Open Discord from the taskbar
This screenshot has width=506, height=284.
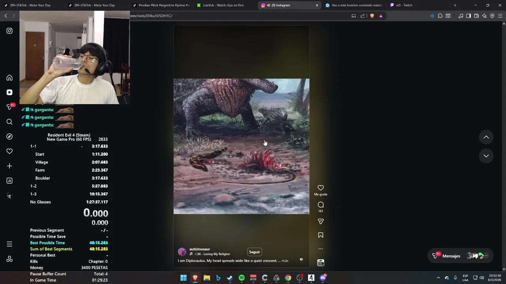coord(323,278)
